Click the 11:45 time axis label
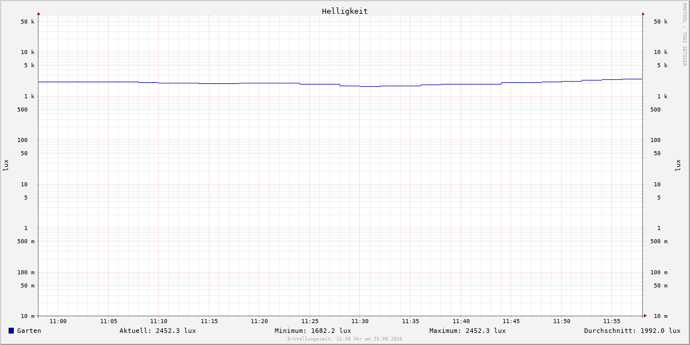The image size is (690, 345). pyautogui.click(x=511, y=321)
